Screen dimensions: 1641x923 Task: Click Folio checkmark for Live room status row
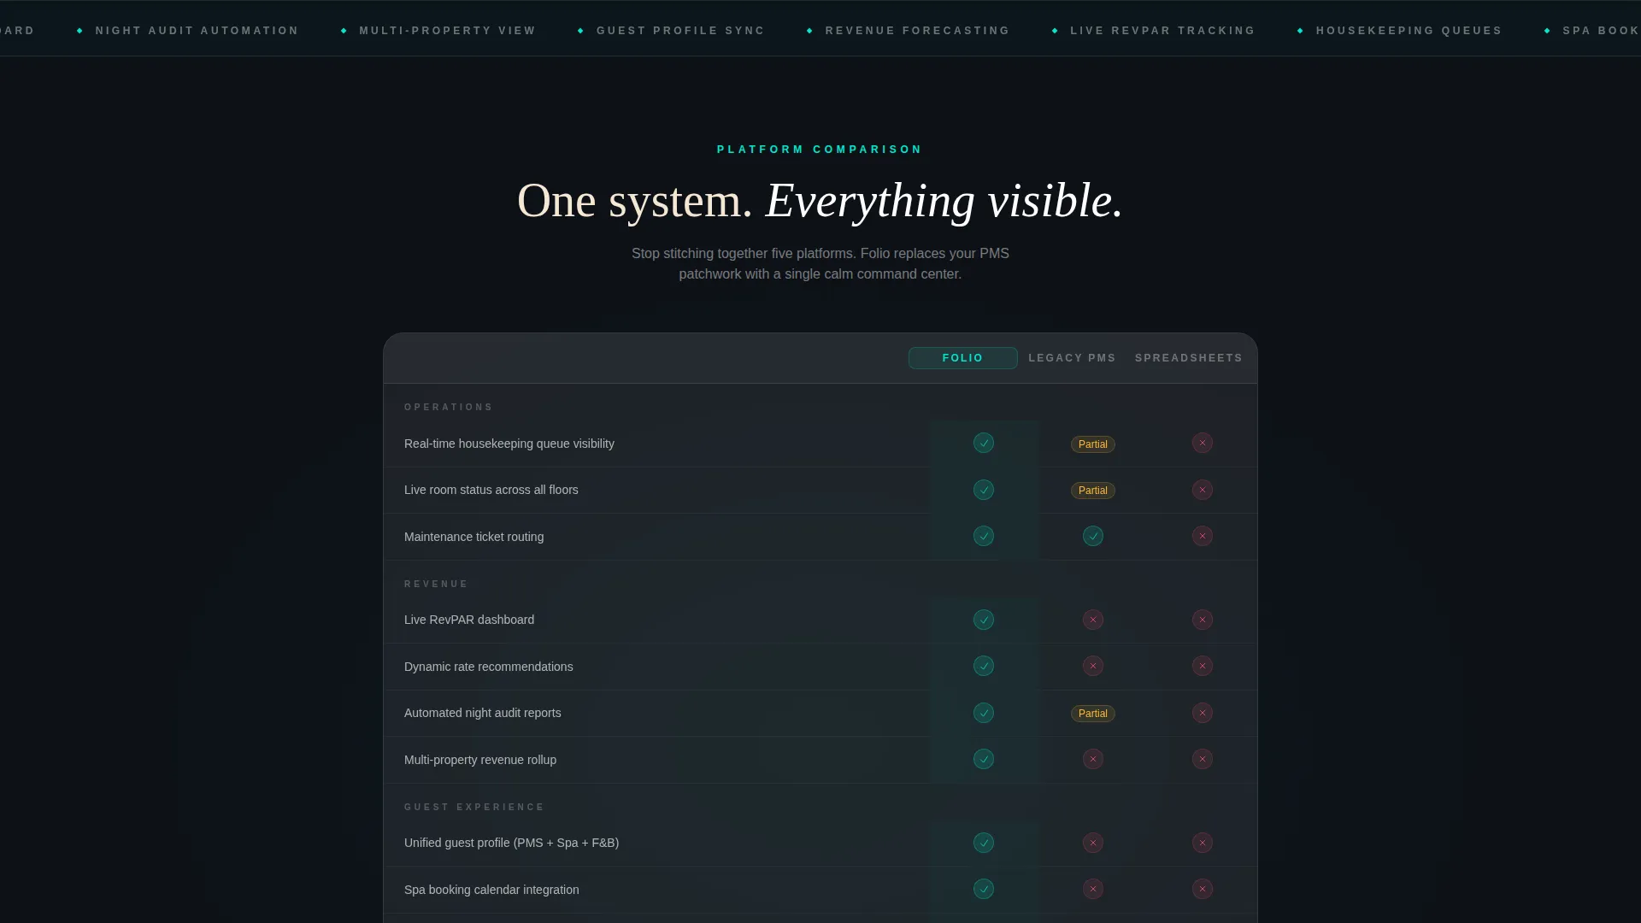pyautogui.click(x=984, y=490)
